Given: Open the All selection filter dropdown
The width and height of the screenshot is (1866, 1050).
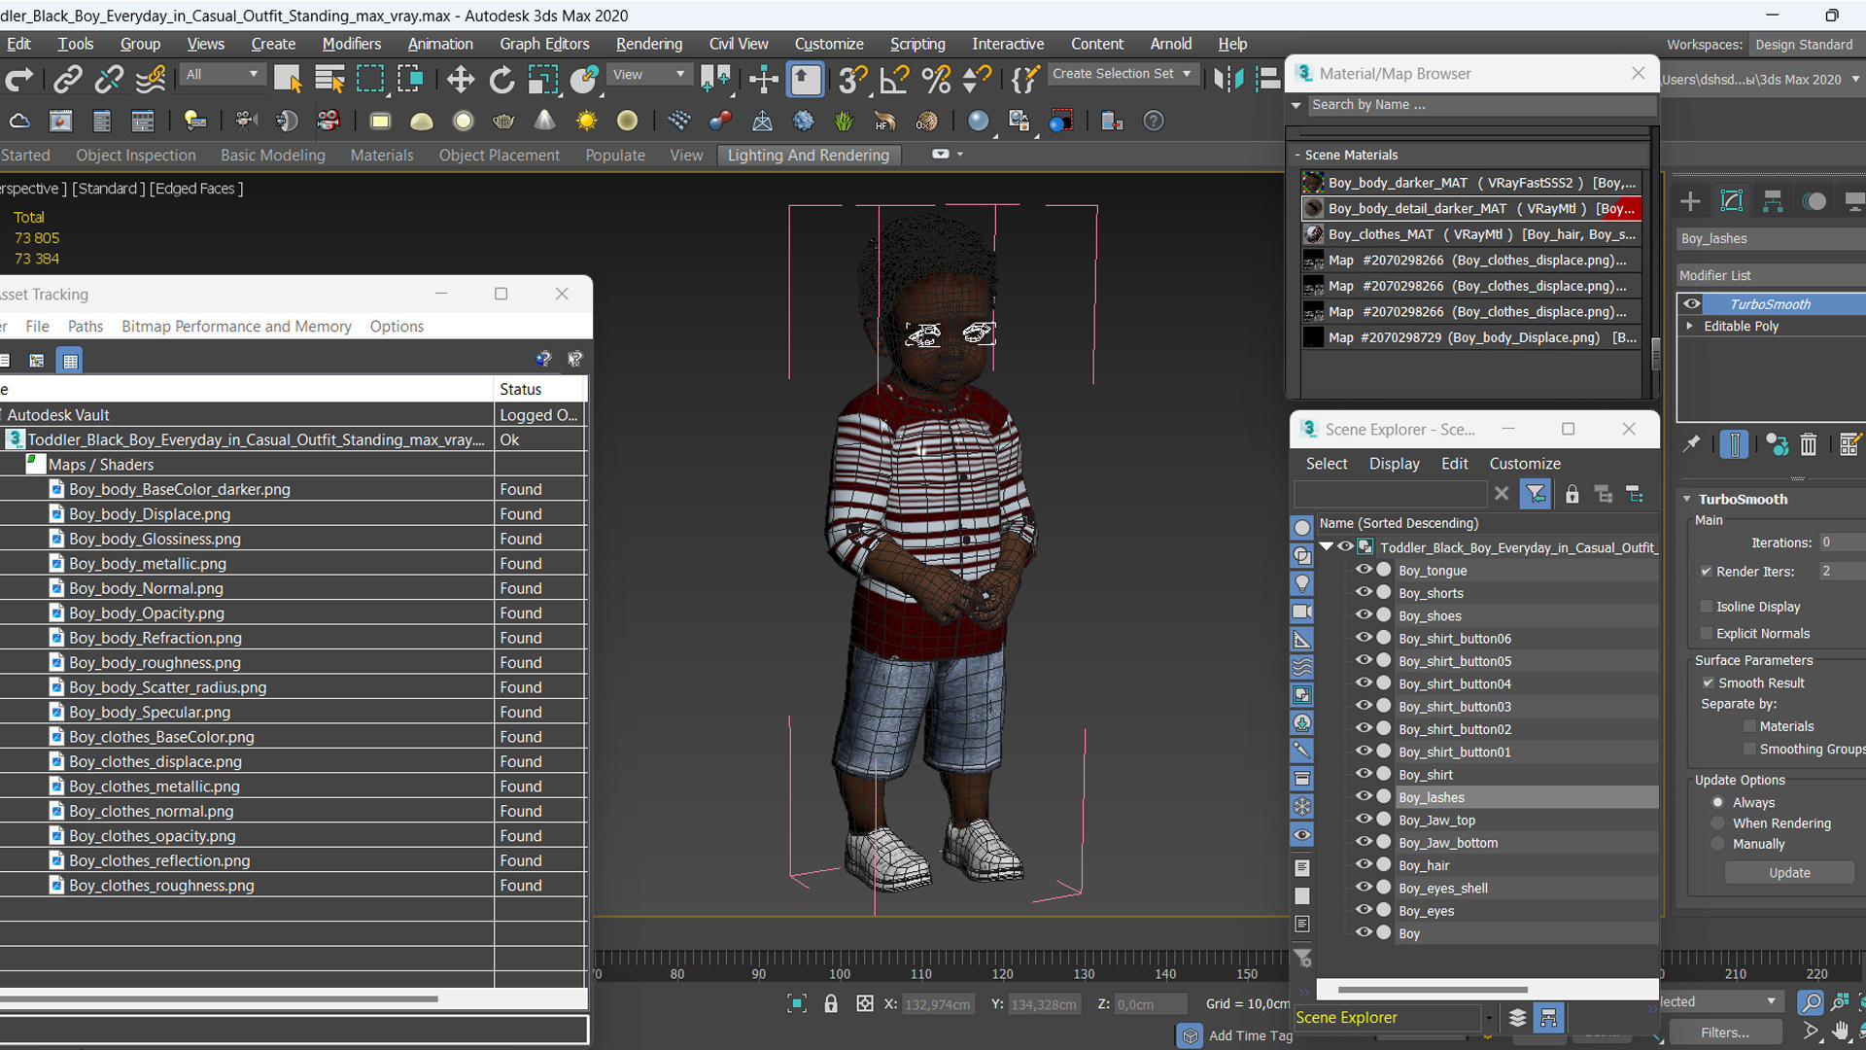Looking at the screenshot, I should [223, 74].
